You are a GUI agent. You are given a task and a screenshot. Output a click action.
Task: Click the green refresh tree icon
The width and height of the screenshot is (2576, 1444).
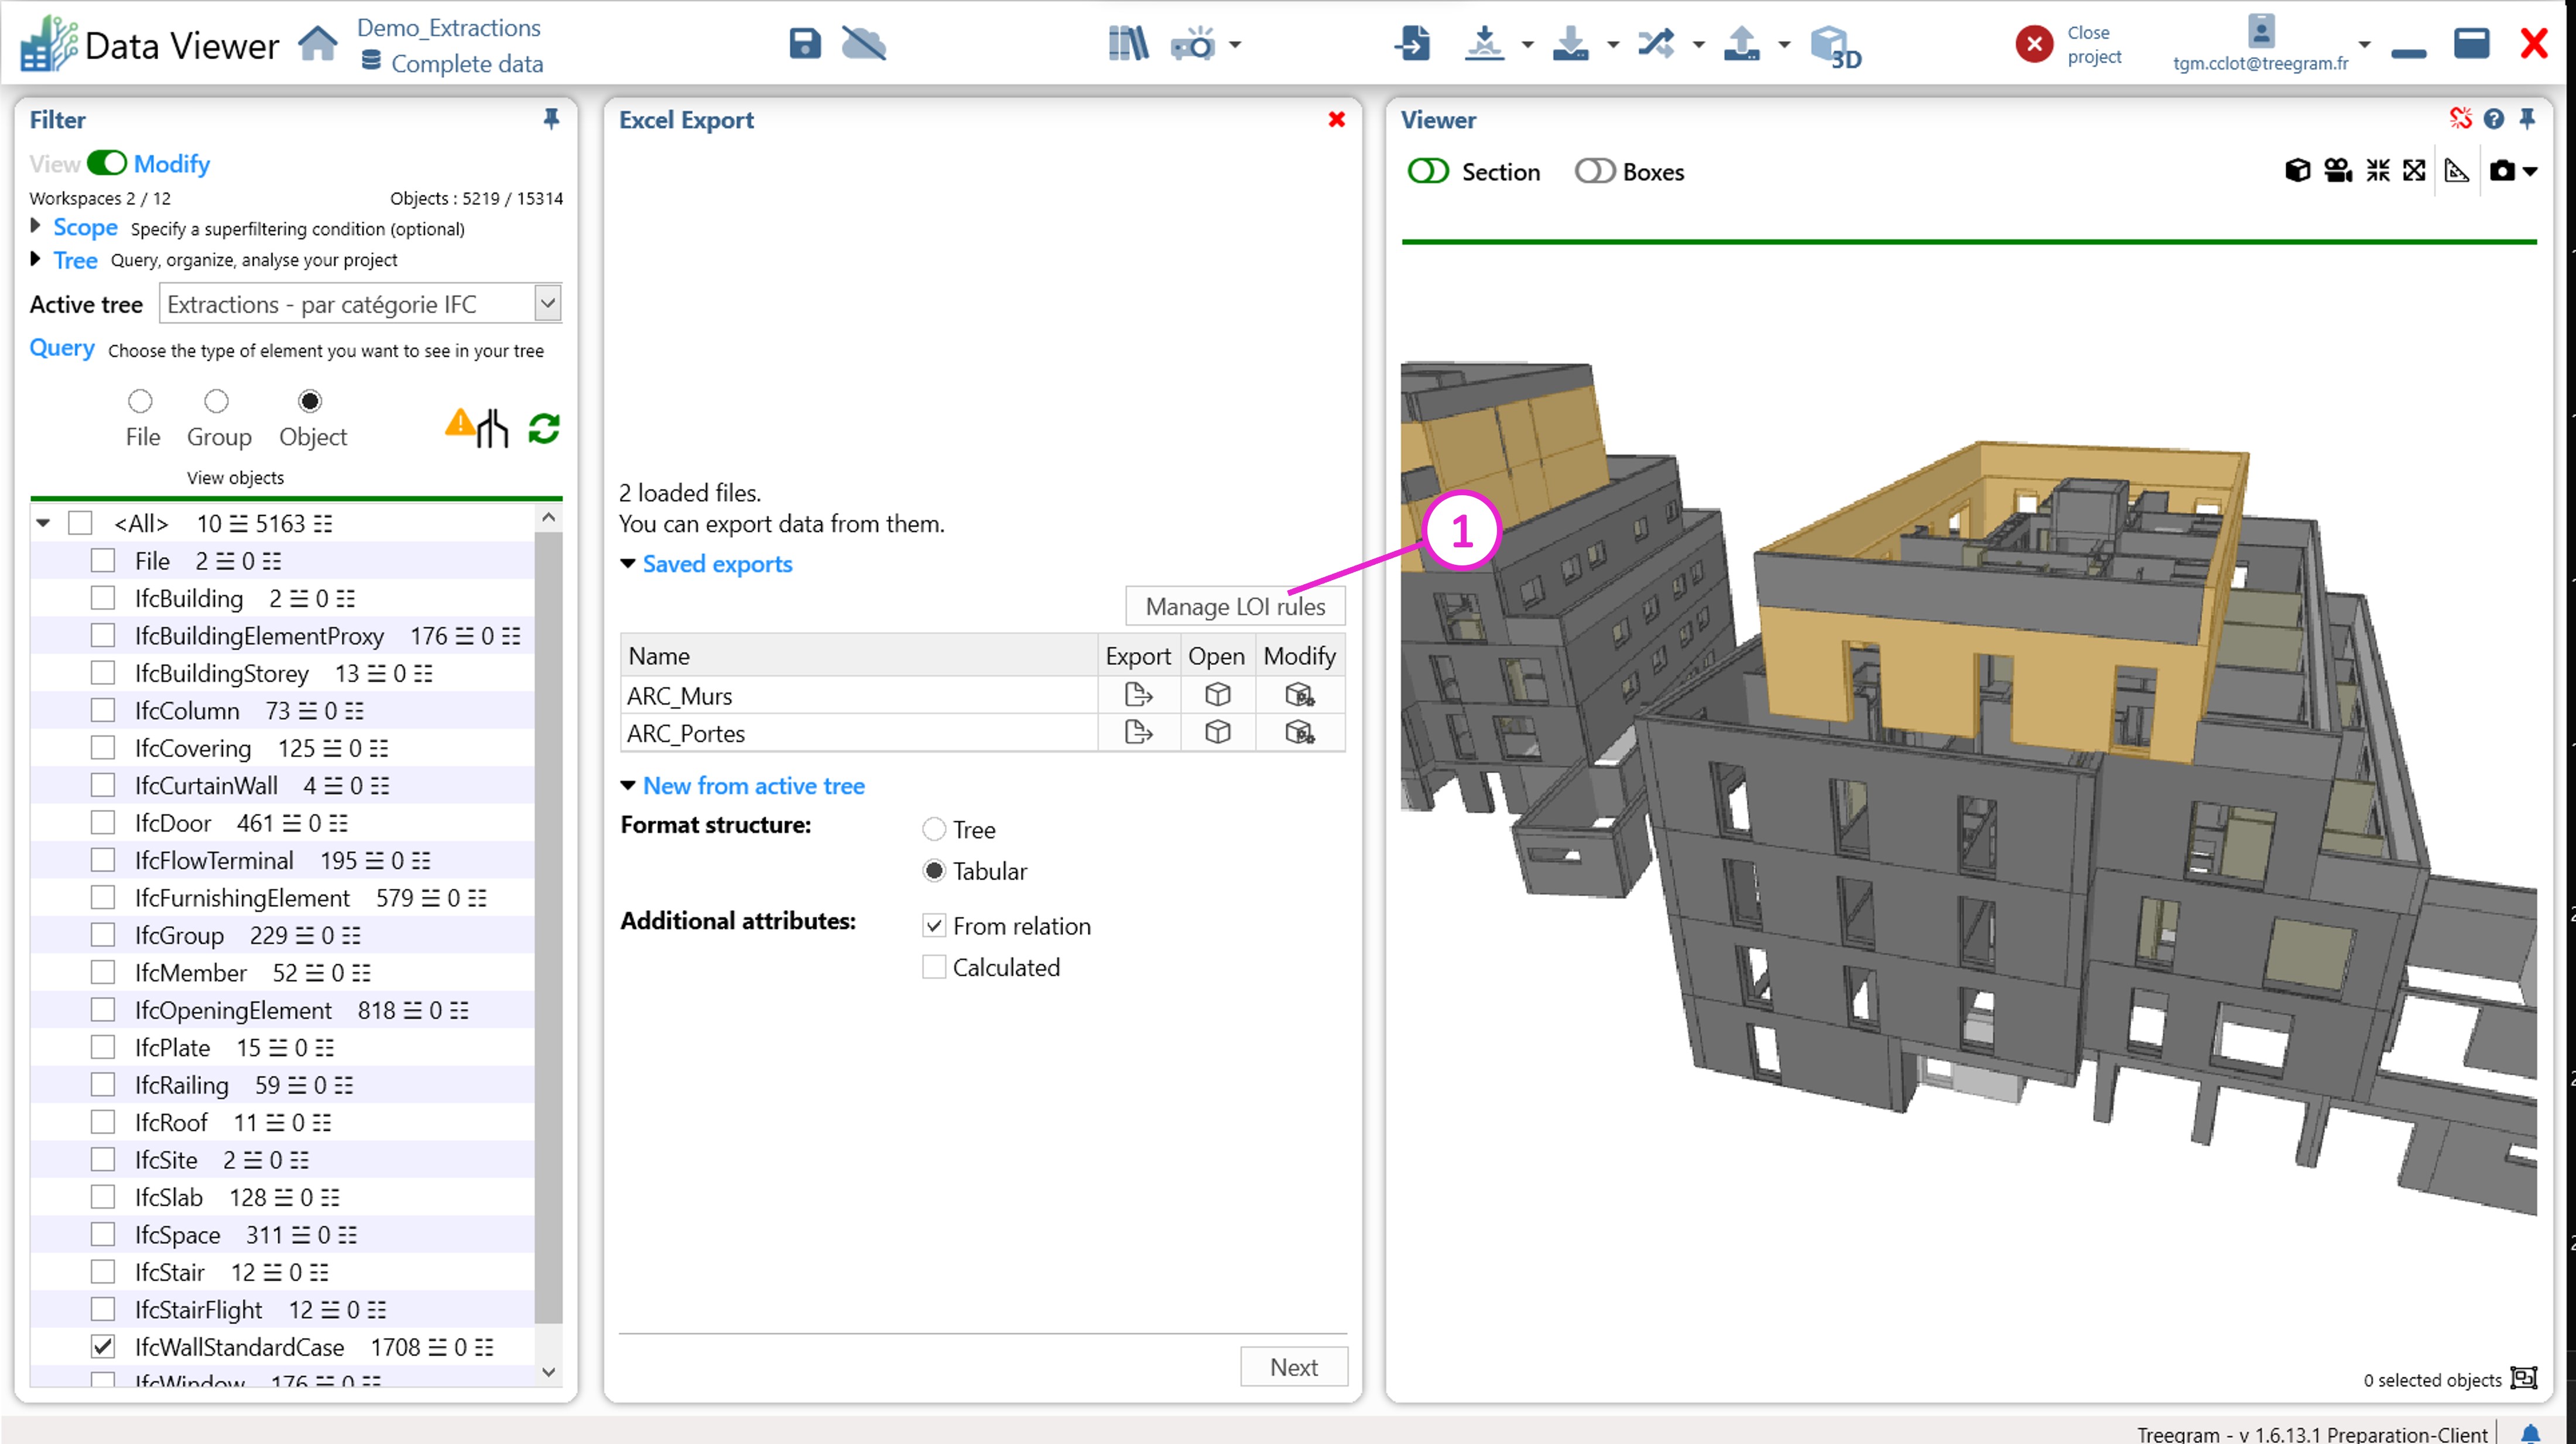coord(544,429)
